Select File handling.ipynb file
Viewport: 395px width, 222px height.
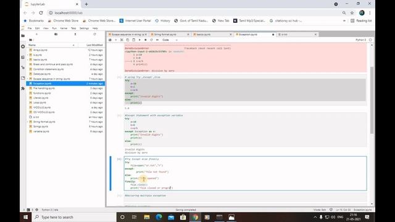pos(65,88)
